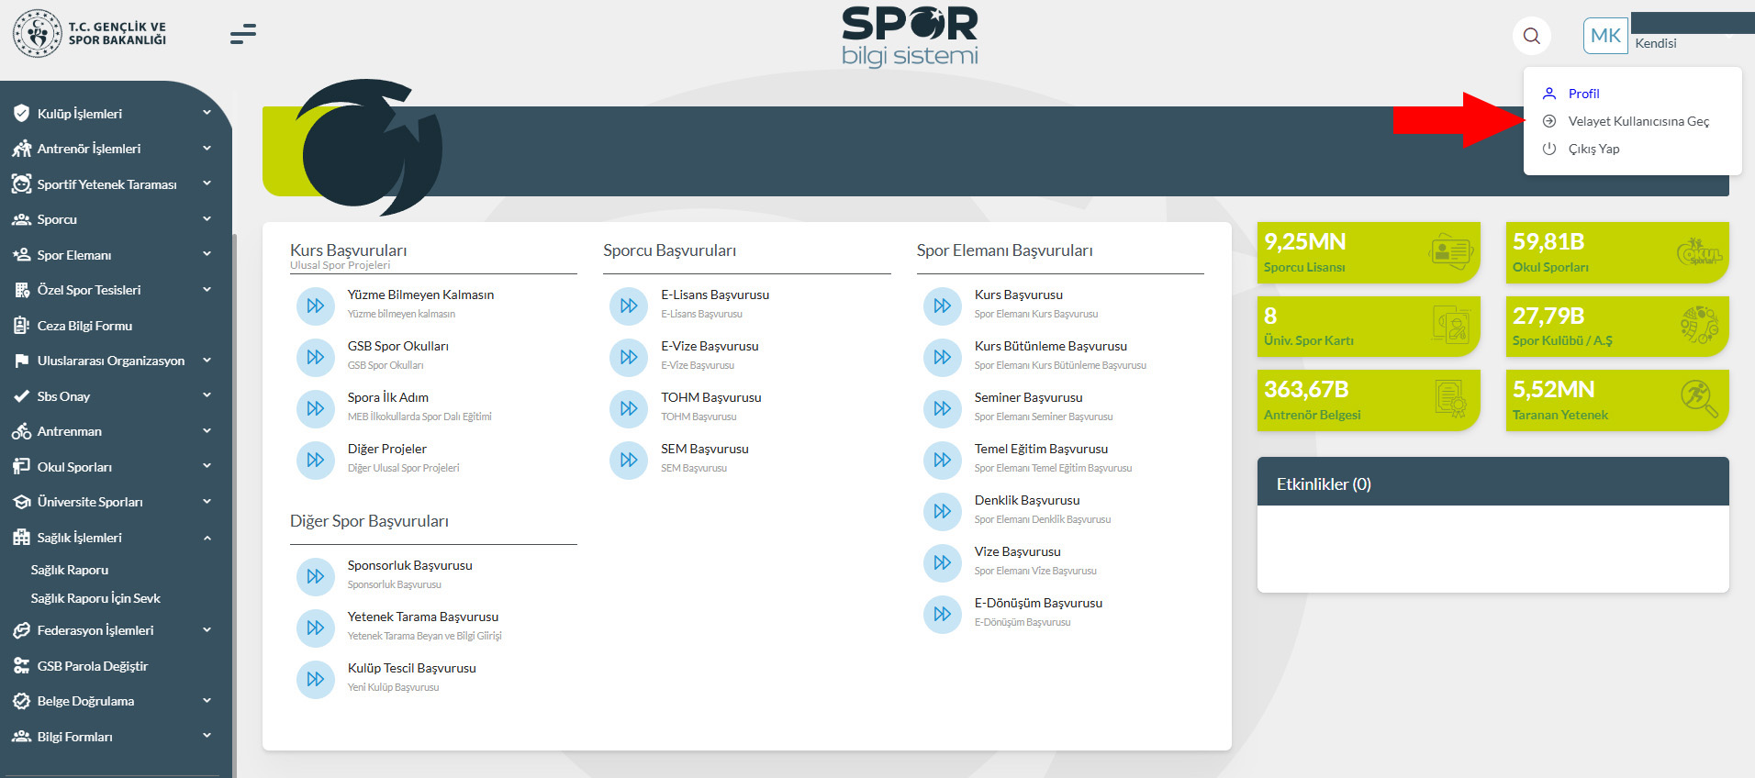Toggle the hamburger sidebar menu icon

point(243,35)
